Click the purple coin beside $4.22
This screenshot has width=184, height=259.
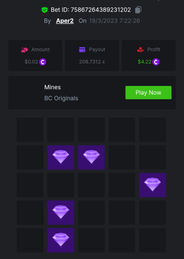coord(156,62)
